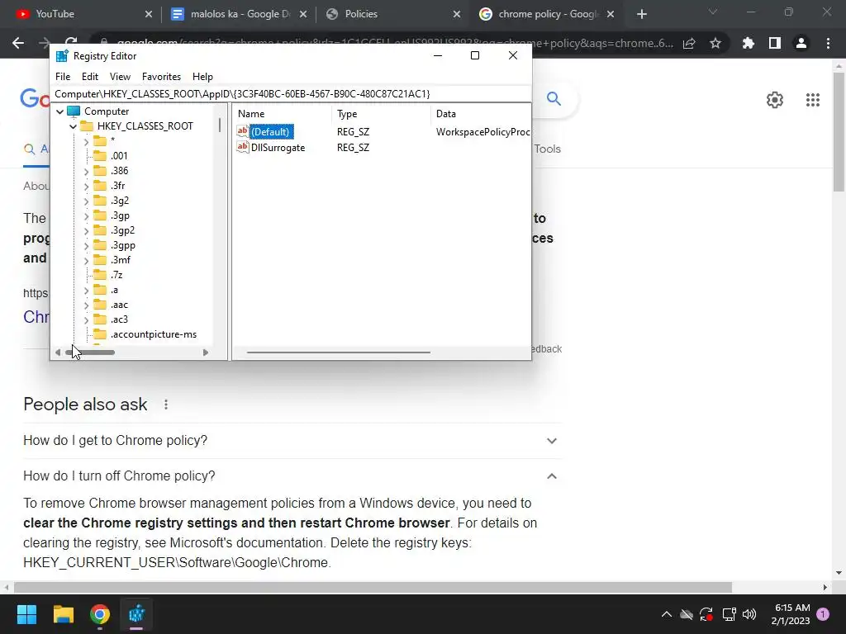Select the .a key
846x634 pixels.
coord(114,290)
